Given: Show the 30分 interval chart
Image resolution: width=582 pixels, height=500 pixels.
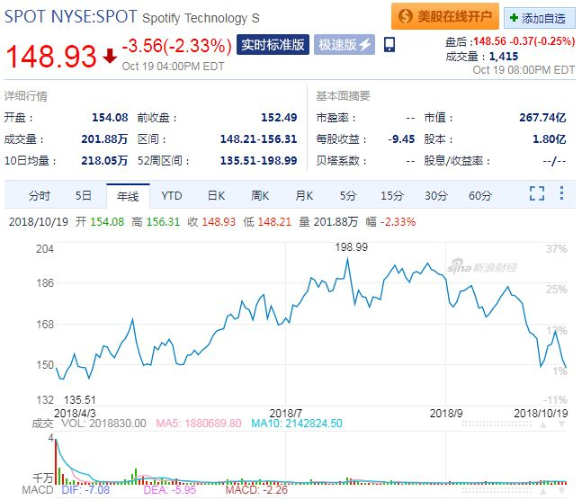Looking at the screenshot, I should 436,195.
